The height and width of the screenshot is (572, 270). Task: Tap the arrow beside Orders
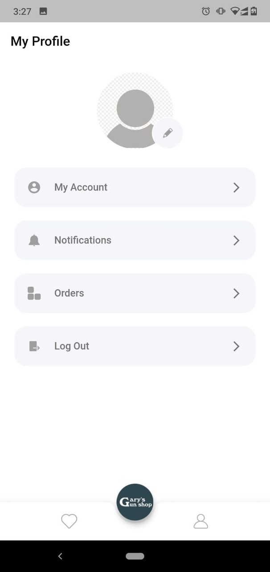236,294
